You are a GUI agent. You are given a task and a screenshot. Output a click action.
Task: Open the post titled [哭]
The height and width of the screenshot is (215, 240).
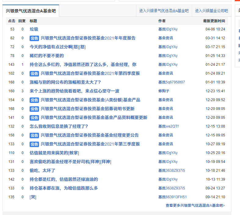[33, 197]
